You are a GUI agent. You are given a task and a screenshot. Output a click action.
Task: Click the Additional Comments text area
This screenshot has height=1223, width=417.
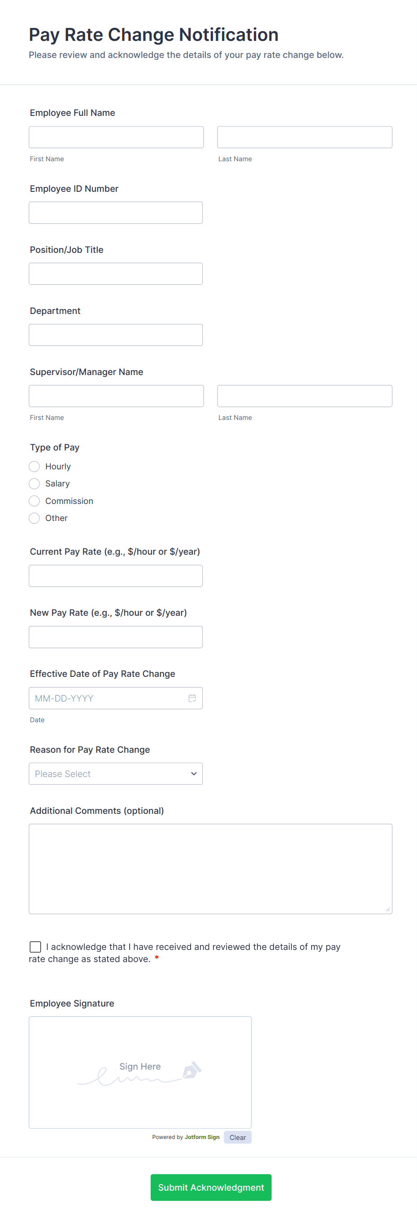click(x=210, y=868)
